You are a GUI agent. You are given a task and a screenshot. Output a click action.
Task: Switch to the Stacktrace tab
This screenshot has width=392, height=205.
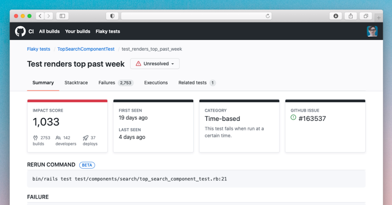coord(76,83)
